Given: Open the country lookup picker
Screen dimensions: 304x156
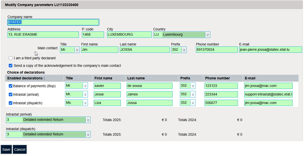Looking at the screenshot, I should point(208,34).
